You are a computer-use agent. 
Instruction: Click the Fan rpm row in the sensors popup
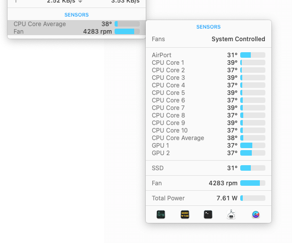[209, 183]
